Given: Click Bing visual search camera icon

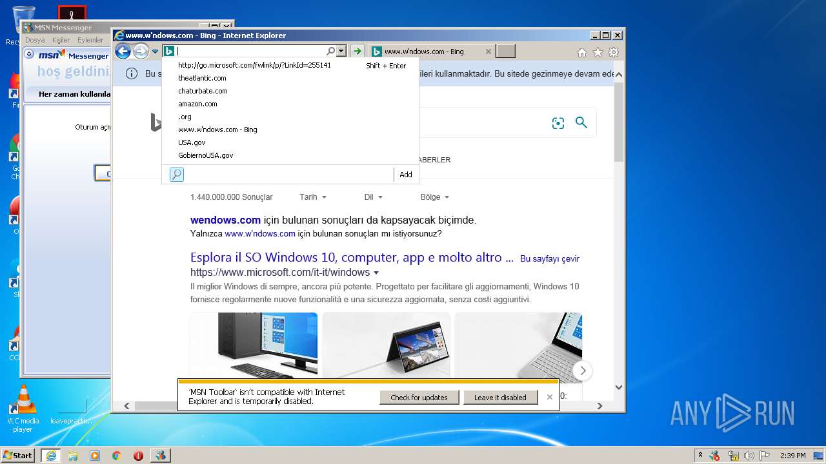Looking at the screenshot, I should click(x=558, y=123).
